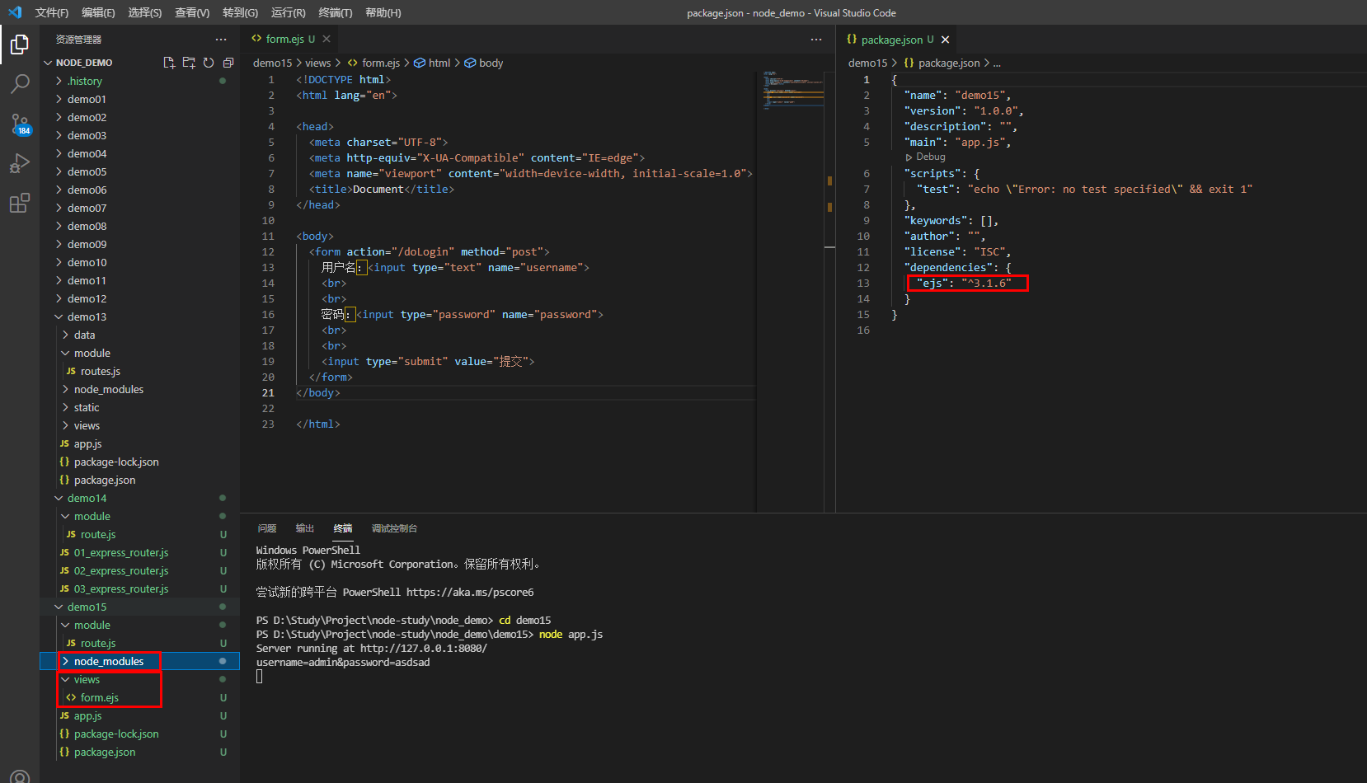Open 运行(R) menu
The image size is (1367, 783).
pos(288,12)
